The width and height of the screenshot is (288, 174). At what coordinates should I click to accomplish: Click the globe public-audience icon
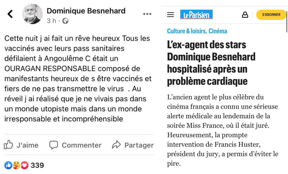(x=66, y=21)
